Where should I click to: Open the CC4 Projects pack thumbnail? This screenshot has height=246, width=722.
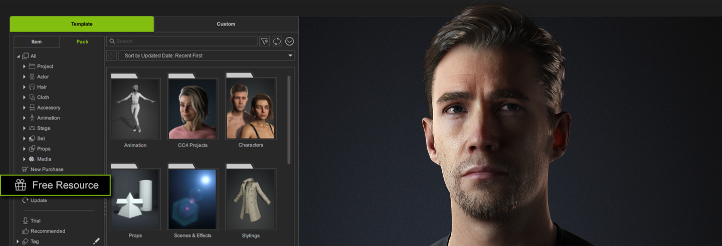click(x=193, y=109)
